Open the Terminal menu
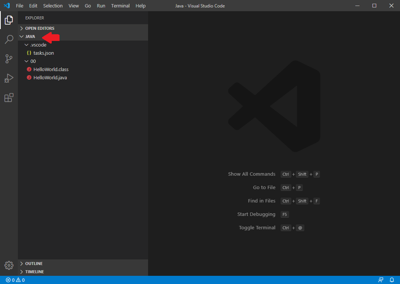The height and width of the screenshot is (284, 400). tap(121, 6)
